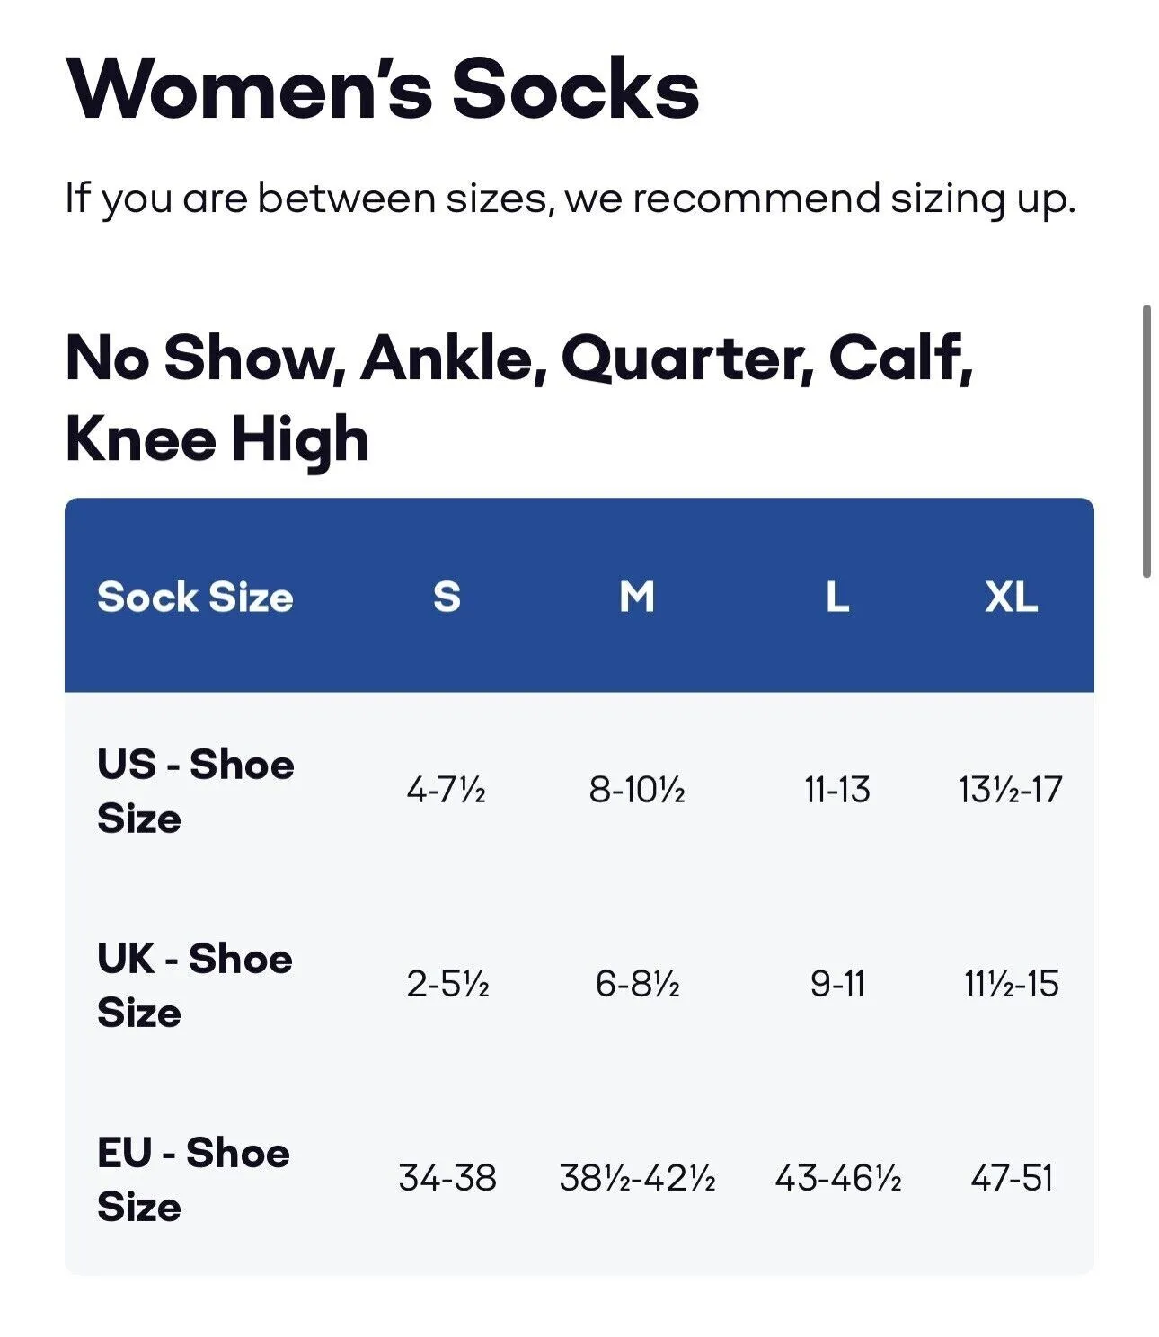Viewport: 1159px width, 1337px height.
Task: Click the "Sock Size" column header
Action: 195,597
